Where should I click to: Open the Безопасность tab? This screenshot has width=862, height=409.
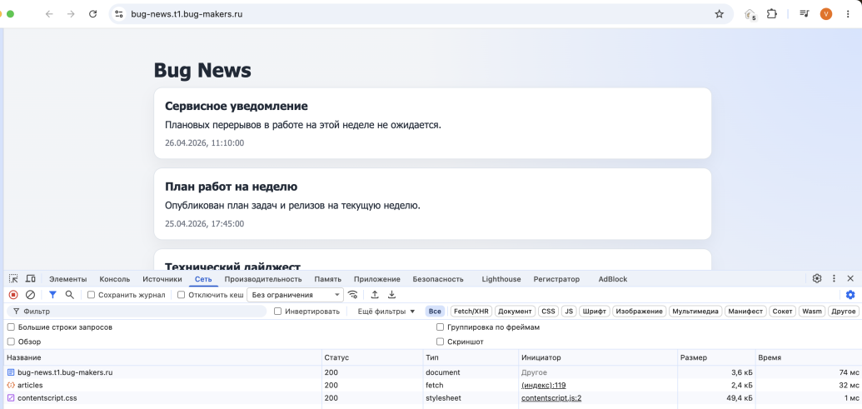[x=438, y=279]
